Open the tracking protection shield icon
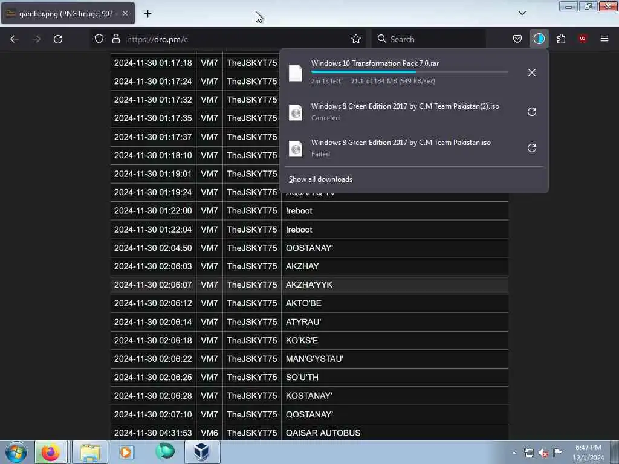 (99, 39)
